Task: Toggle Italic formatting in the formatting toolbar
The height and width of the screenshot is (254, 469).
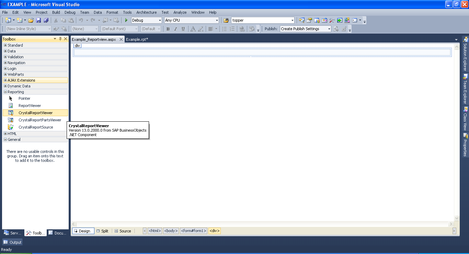Action: point(175,29)
